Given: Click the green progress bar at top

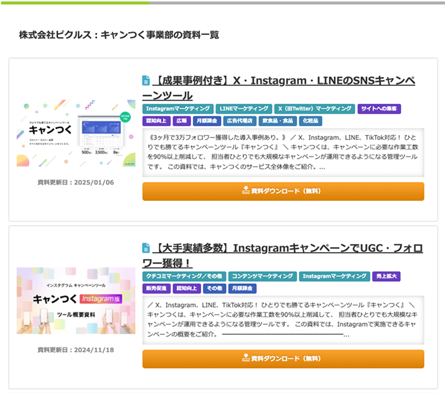Looking at the screenshot, I should point(75,3).
